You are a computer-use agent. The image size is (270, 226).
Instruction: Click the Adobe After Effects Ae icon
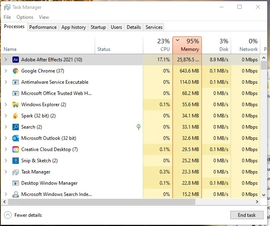16,60
